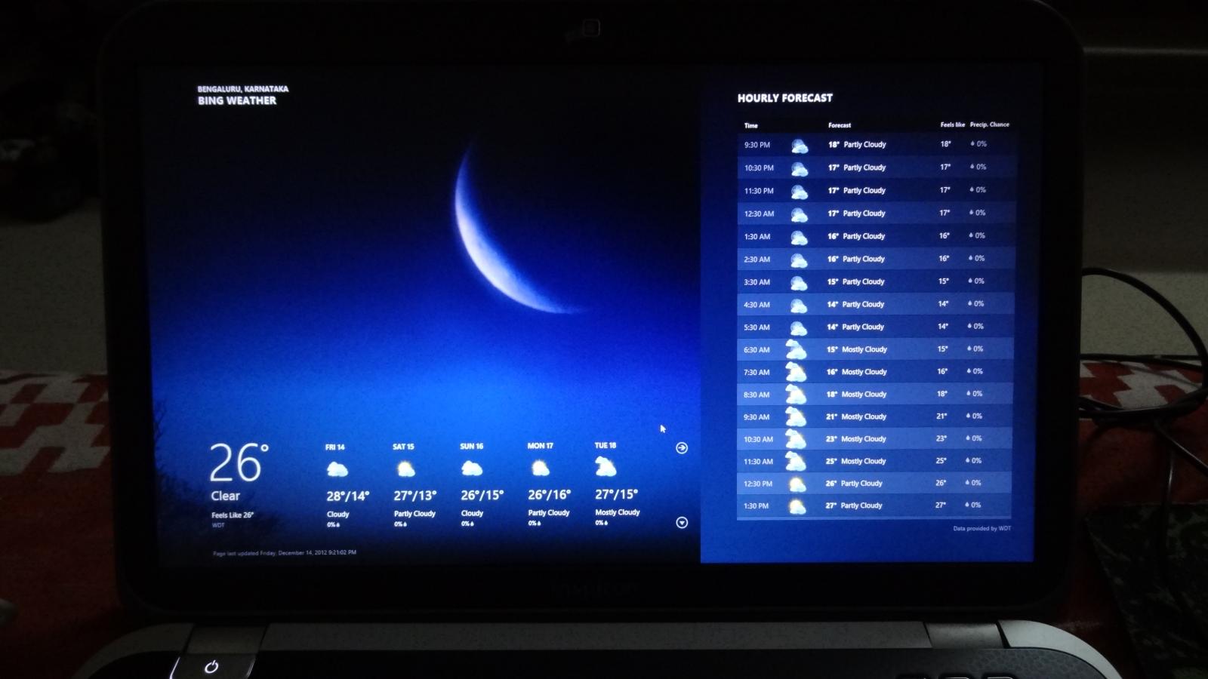
Task: Click the Bing Weather title
Action: pyautogui.click(x=237, y=101)
